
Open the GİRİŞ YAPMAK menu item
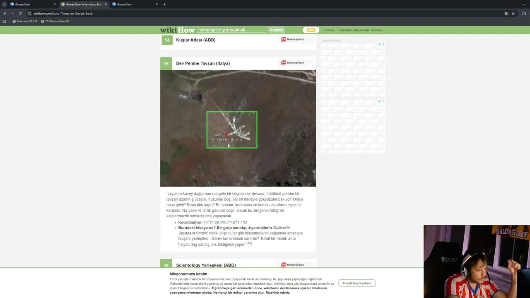click(361, 30)
